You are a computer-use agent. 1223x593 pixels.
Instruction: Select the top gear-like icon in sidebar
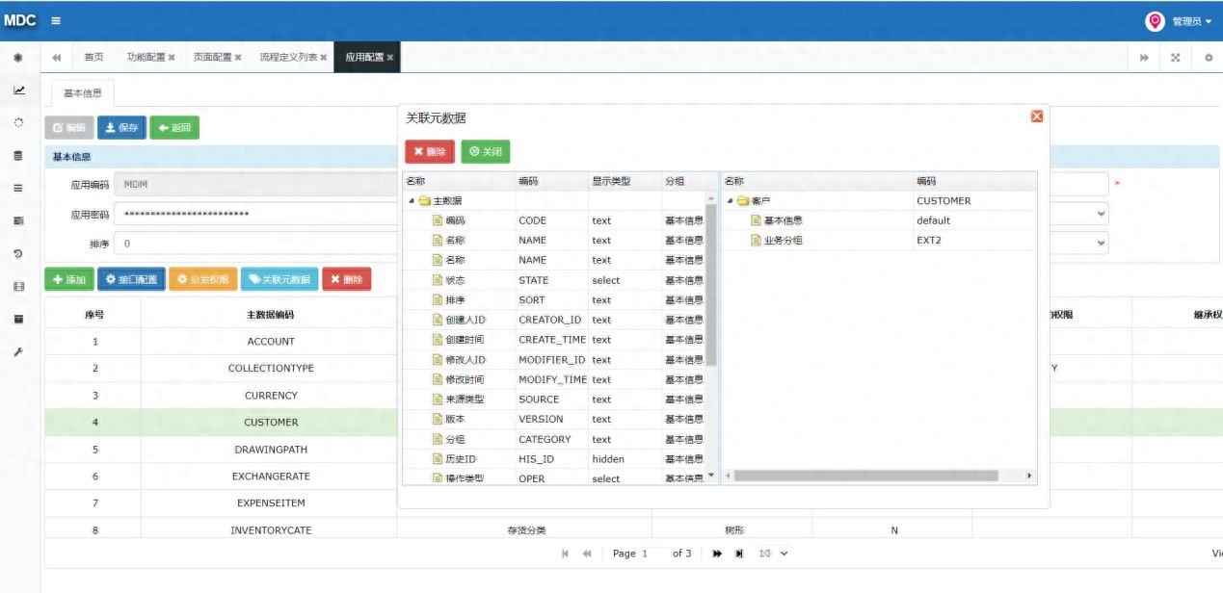click(18, 57)
